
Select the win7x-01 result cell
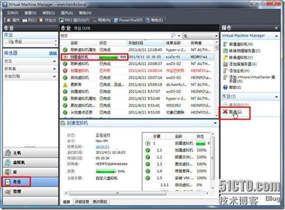(x=173, y=57)
